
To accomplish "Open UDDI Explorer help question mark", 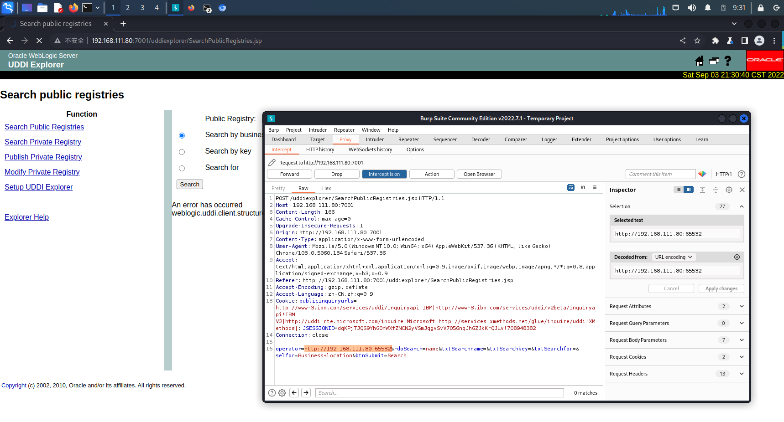I will coord(728,61).
